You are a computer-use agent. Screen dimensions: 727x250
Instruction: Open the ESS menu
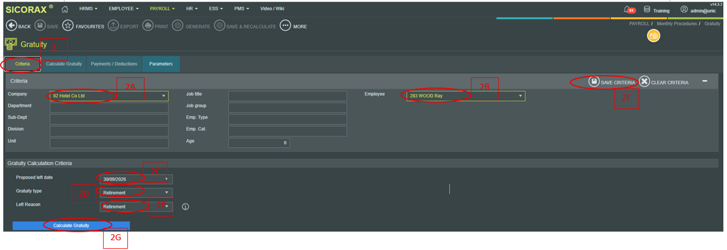point(216,8)
